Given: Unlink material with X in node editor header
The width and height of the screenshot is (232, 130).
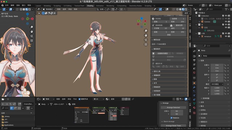Looking at the screenshot, I should pyautogui.click(x=129, y=99).
